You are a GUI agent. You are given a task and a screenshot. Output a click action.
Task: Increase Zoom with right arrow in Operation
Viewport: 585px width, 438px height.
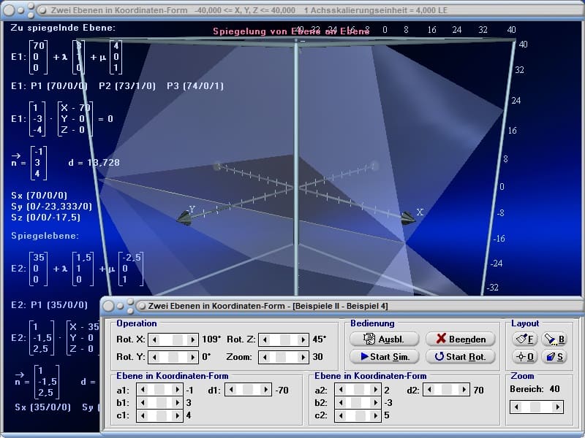click(x=303, y=357)
